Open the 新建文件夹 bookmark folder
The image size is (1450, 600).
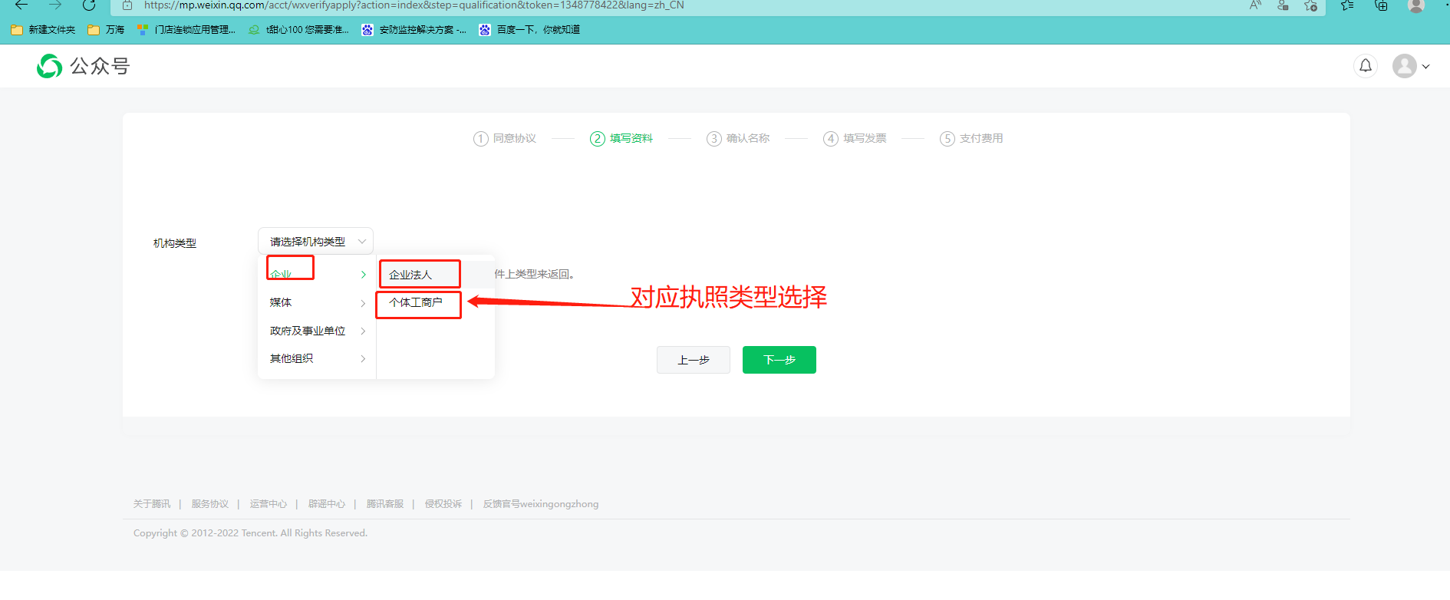point(43,30)
